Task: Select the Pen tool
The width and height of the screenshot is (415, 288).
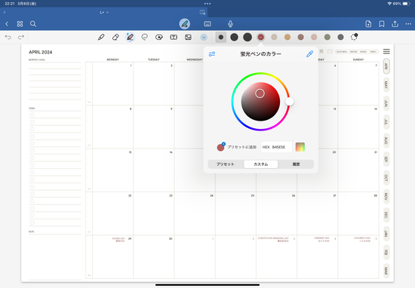Action: [x=101, y=37]
